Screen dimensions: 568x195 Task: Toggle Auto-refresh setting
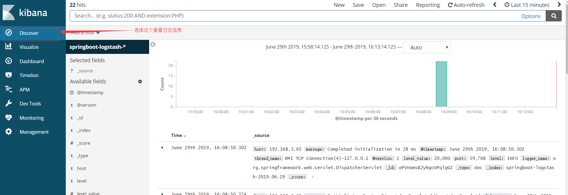coord(466,5)
